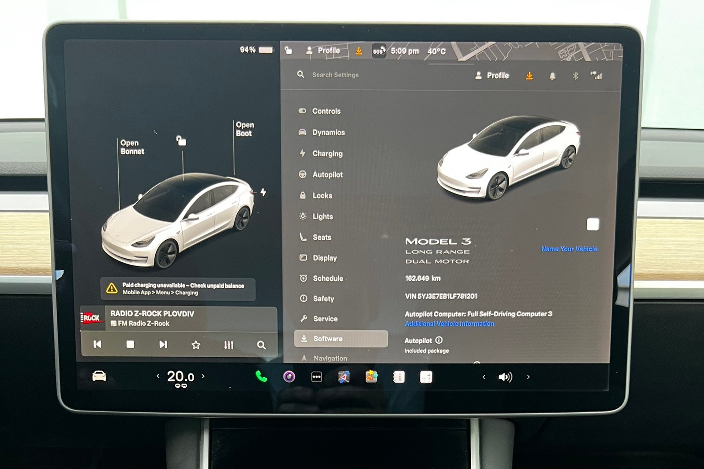The height and width of the screenshot is (469, 704).
Task: Mark the radio station as favorite
Action: pos(196,345)
